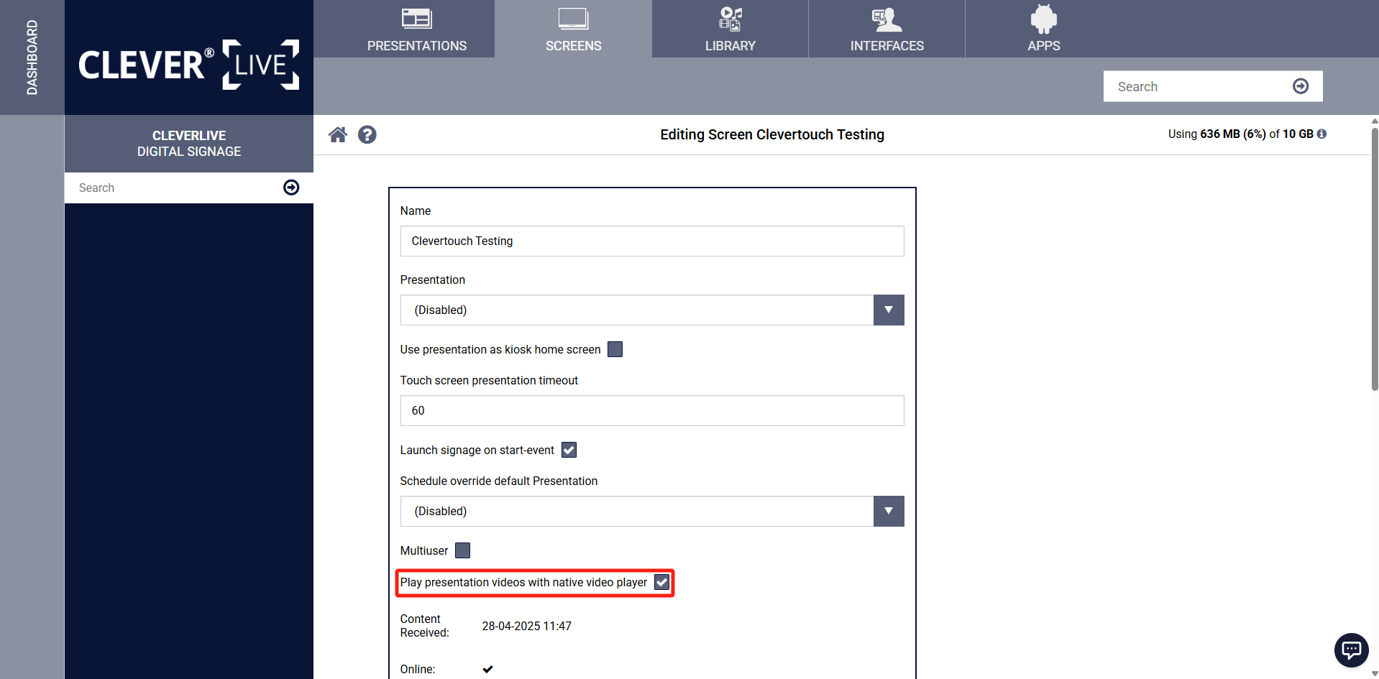Uncheck Launch signage on start-event

pyautogui.click(x=569, y=450)
